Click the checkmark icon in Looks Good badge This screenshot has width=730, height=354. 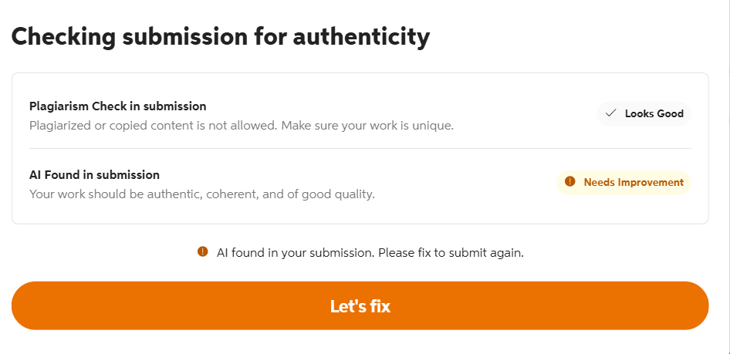coord(611,113)
